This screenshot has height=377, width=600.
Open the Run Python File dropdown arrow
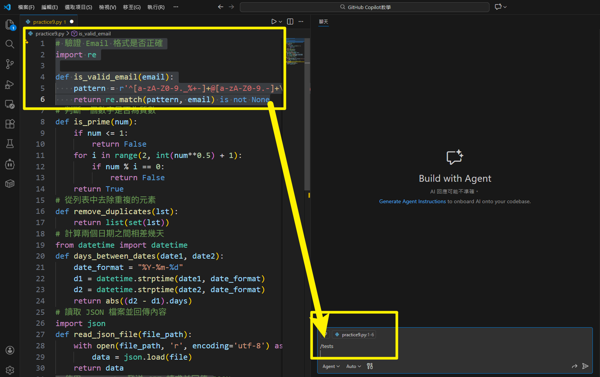[281, 22]
